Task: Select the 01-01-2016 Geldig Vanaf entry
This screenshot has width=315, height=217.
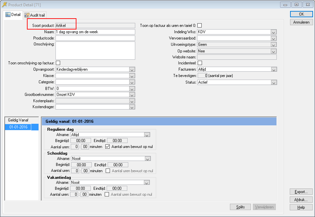Action: click(x=18, y=127)
